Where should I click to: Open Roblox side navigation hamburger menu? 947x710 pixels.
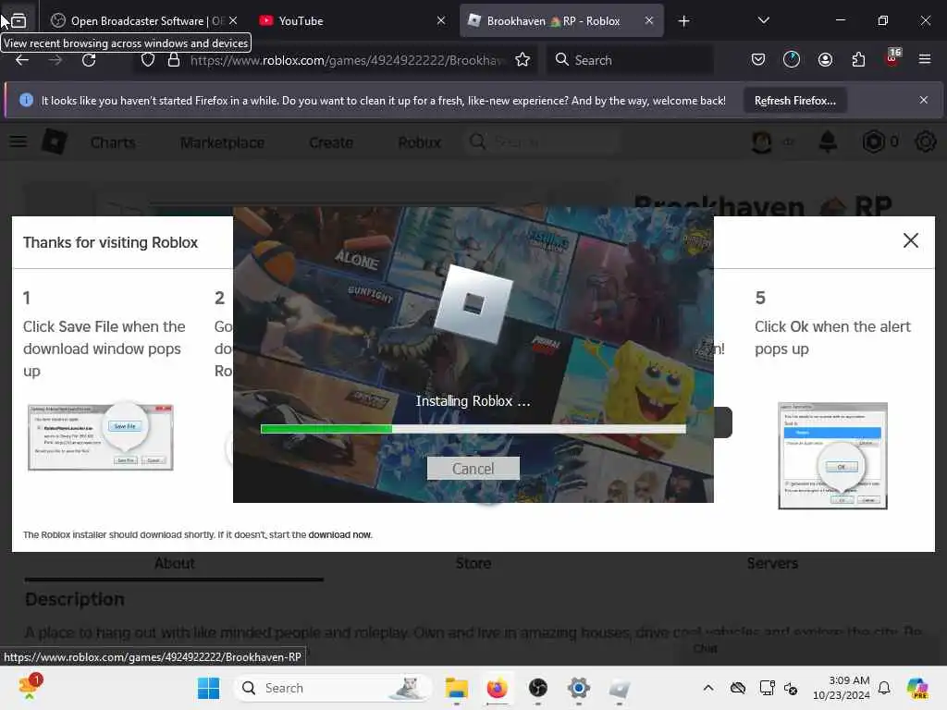(x=18, y=141)
